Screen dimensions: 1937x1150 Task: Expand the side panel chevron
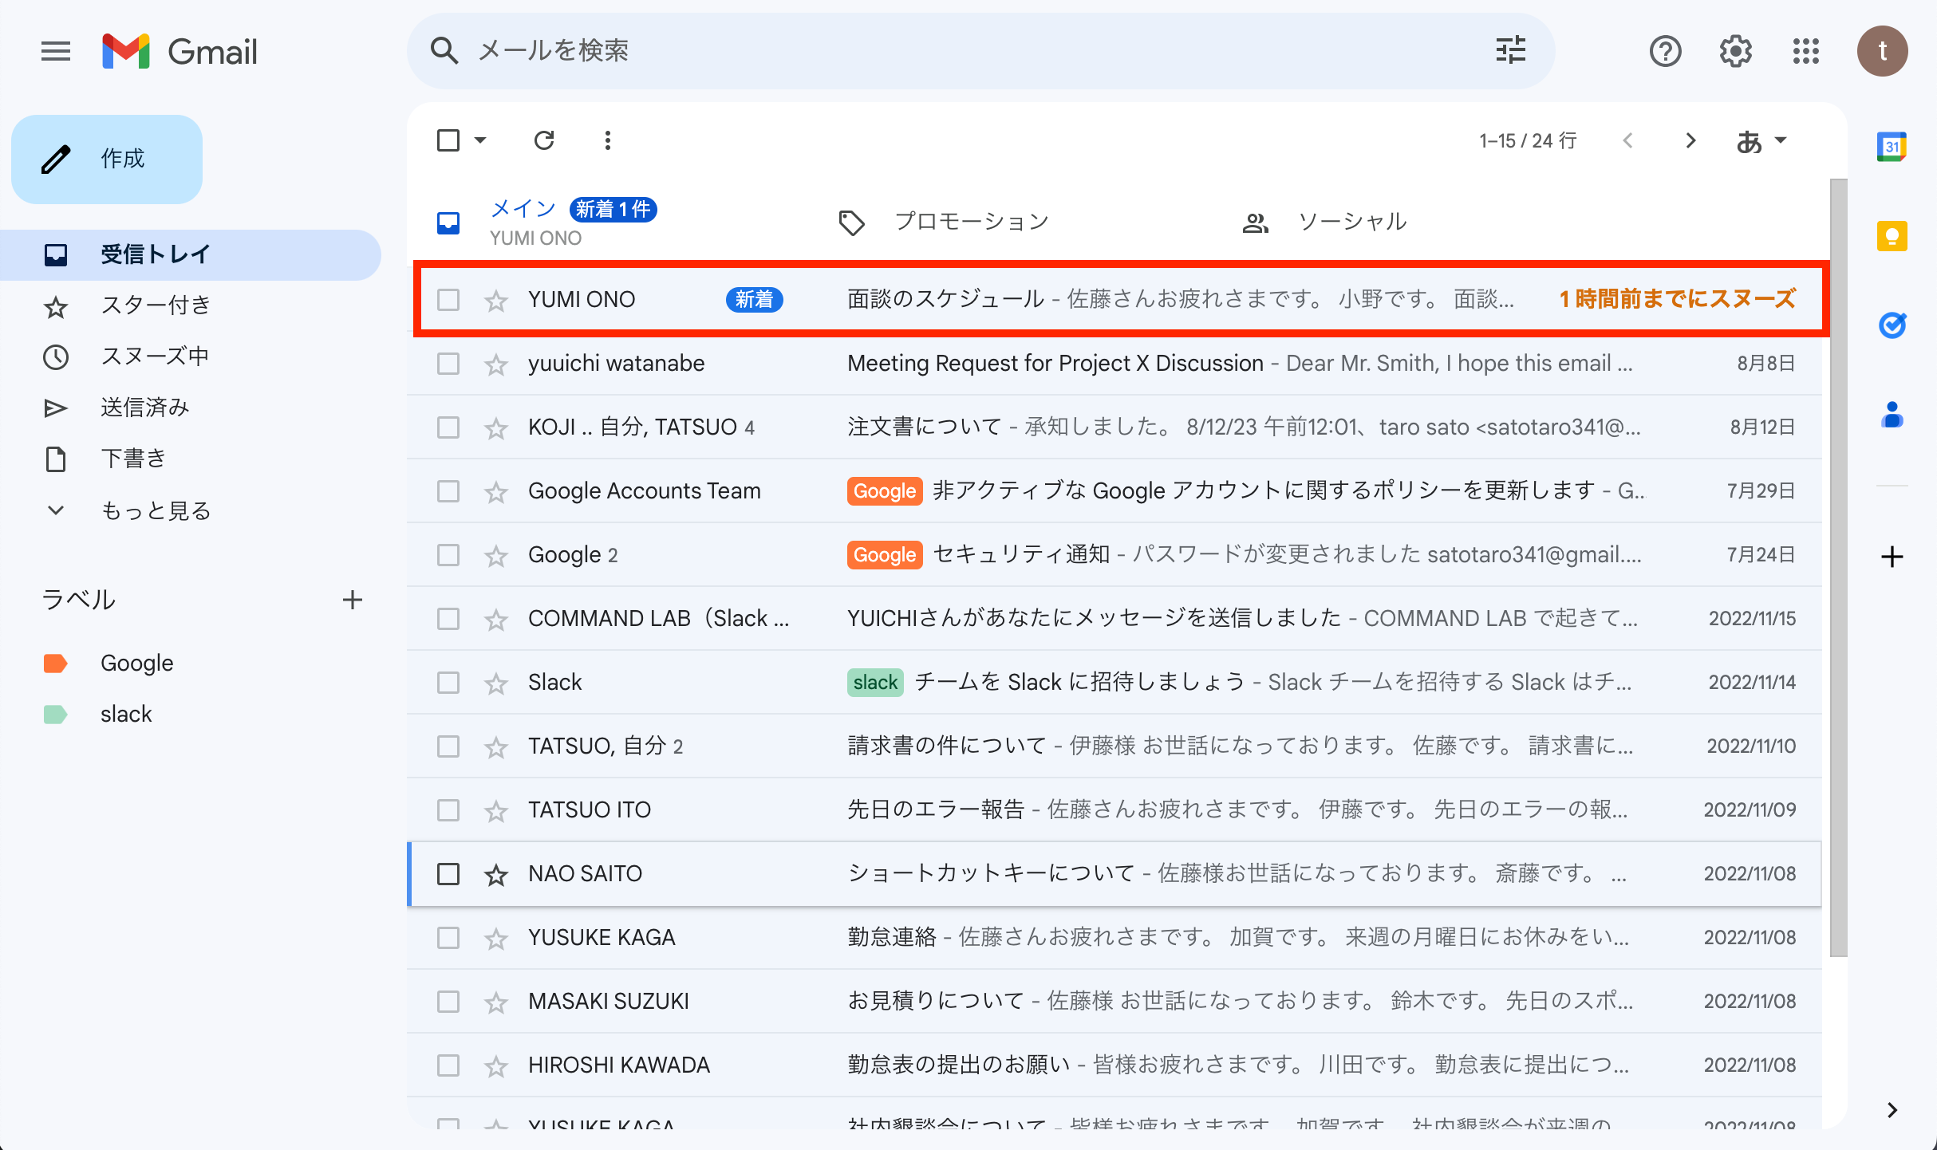1892,1110
